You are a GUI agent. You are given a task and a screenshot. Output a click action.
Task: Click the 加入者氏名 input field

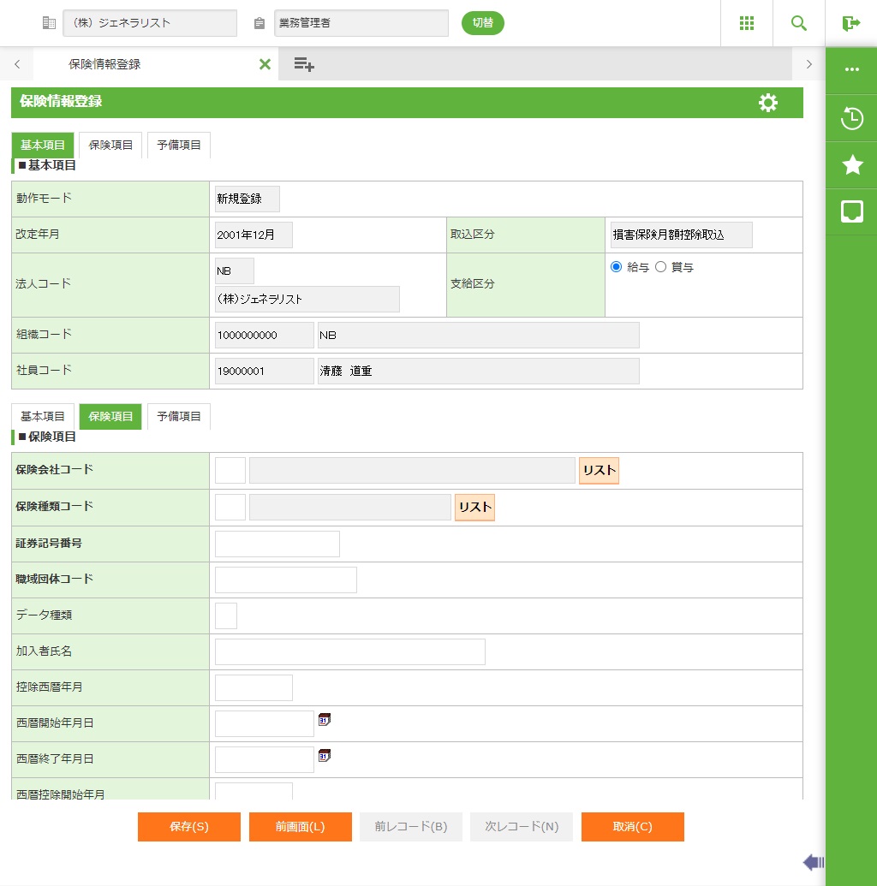[x=349, y=651]
